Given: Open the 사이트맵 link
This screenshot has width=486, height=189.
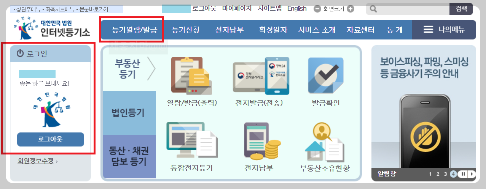Looking at the screenshot, I should (270, 8).
